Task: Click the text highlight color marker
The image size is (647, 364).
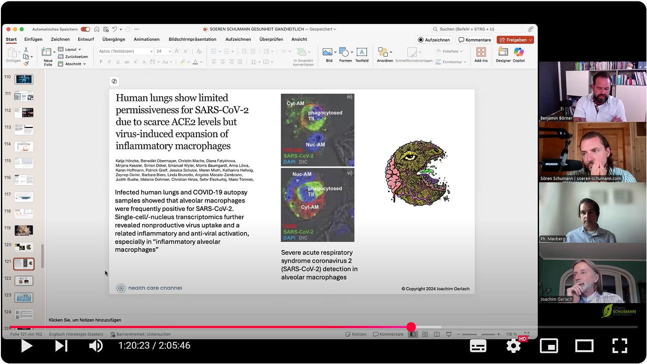Action: point(182,62)
